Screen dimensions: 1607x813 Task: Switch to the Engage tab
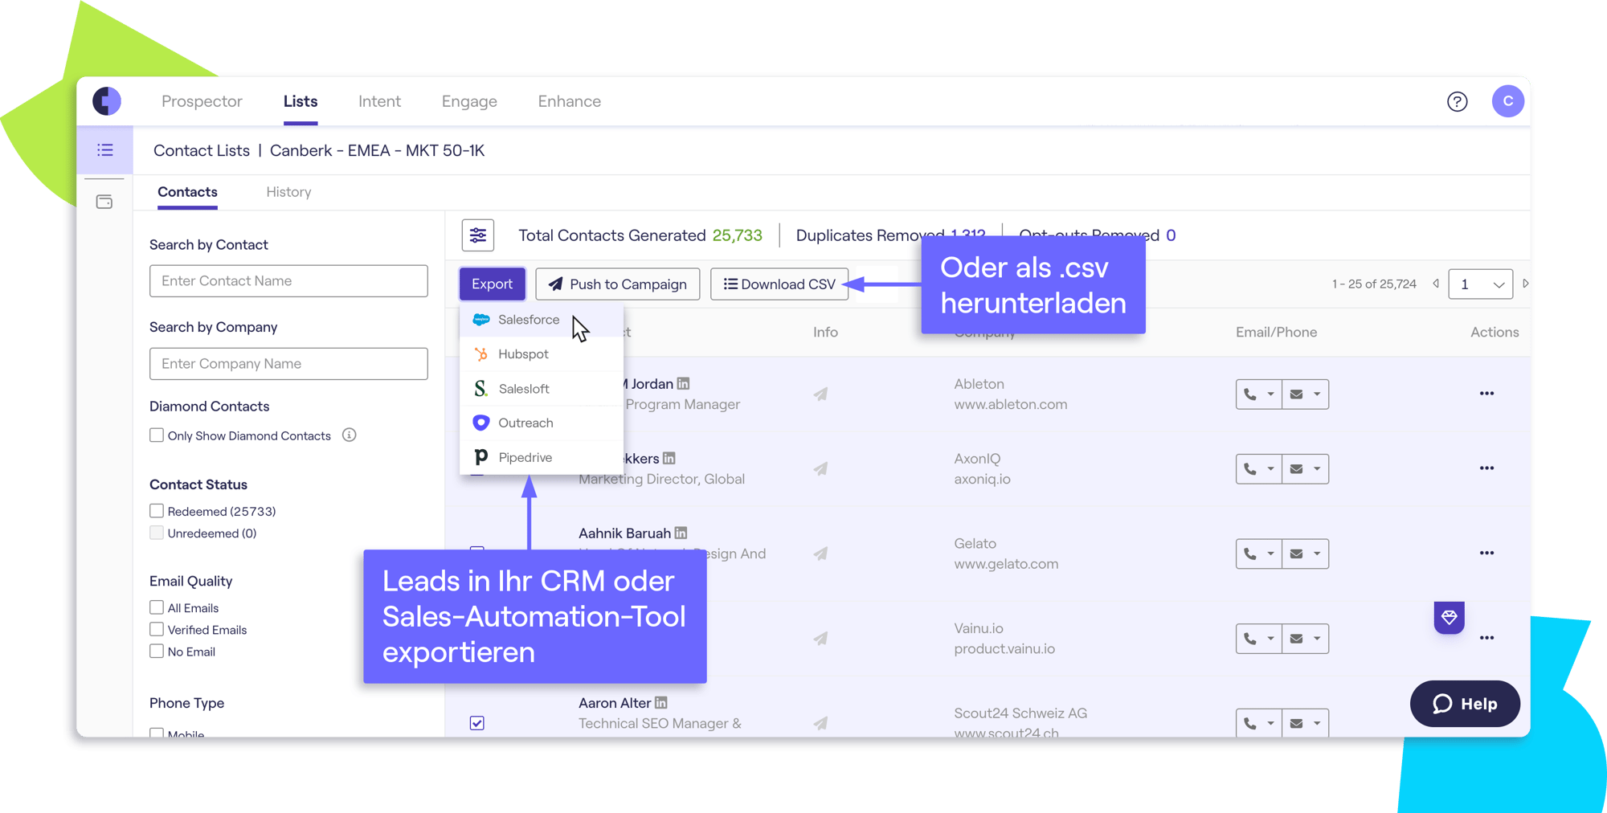pos(469,101)
